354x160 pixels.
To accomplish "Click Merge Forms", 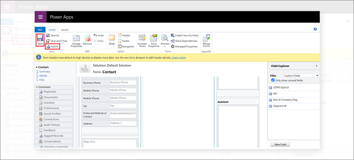I will pyautogui.click(x=206, y=41).
